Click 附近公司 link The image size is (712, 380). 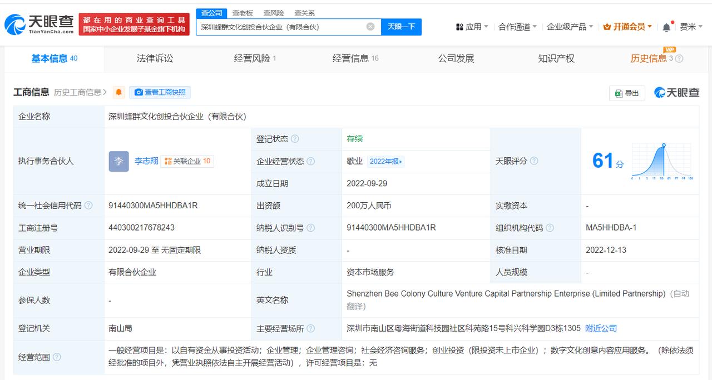pyautogui.click(x=601, y=328)
